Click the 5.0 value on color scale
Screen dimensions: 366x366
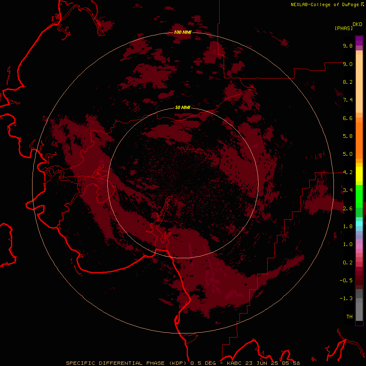click(348, 154)
